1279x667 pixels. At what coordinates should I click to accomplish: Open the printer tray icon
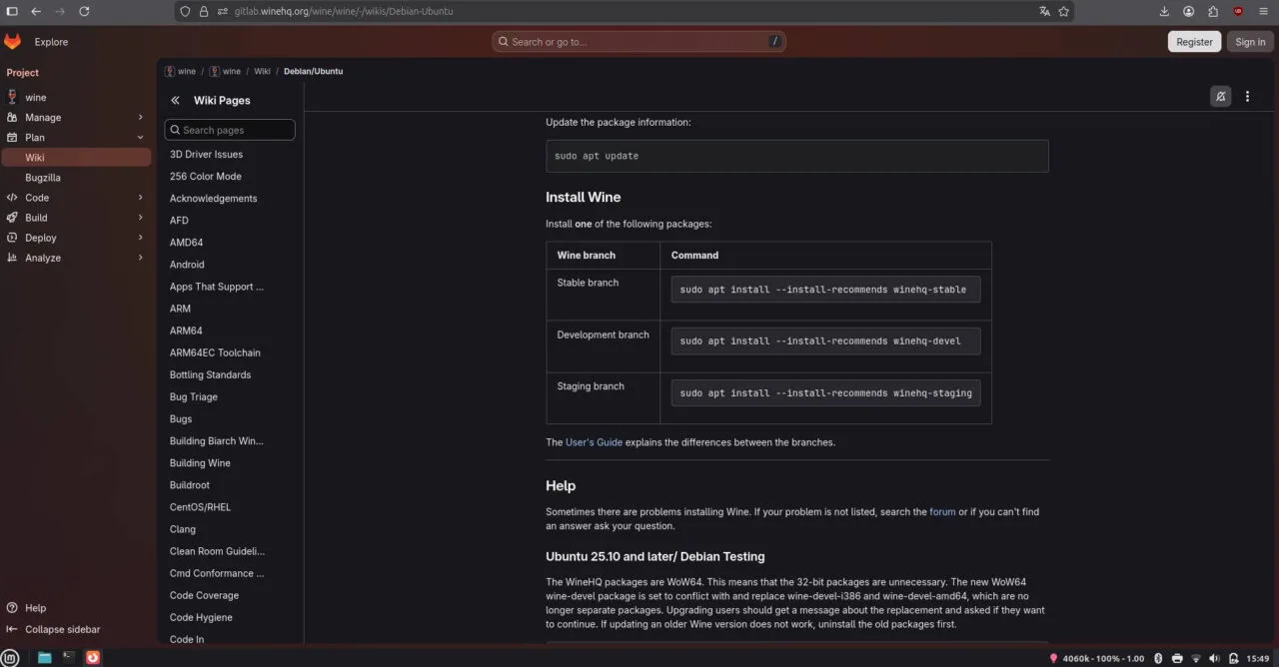(1177, 658)
